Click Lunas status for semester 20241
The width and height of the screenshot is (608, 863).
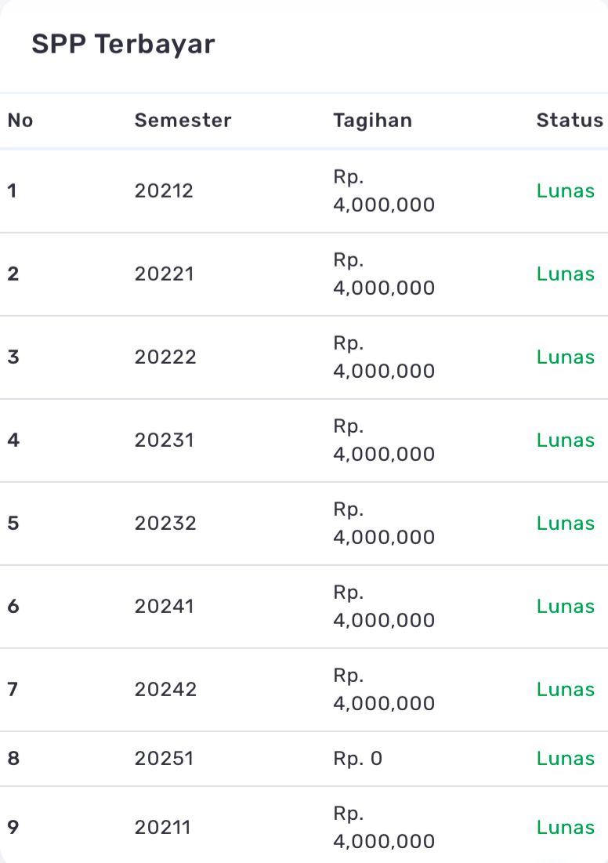566,607
